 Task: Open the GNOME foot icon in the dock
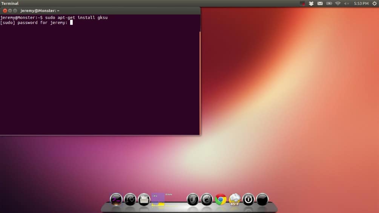207,199
